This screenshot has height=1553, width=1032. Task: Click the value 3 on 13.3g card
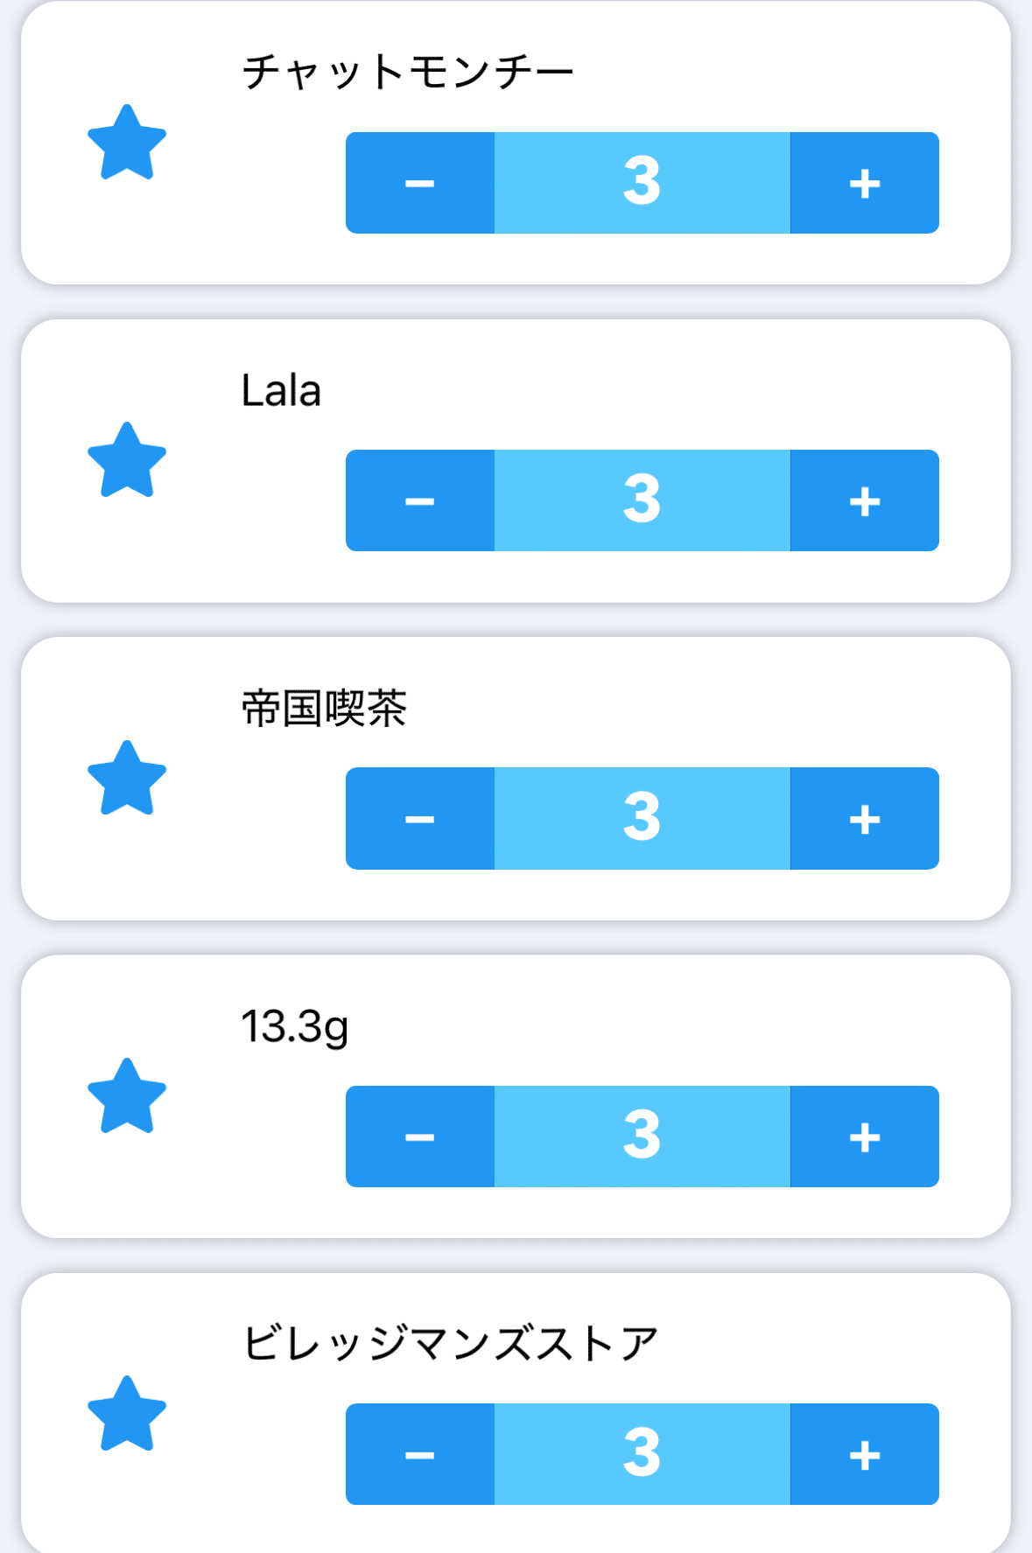click(x=642, y=1137)
